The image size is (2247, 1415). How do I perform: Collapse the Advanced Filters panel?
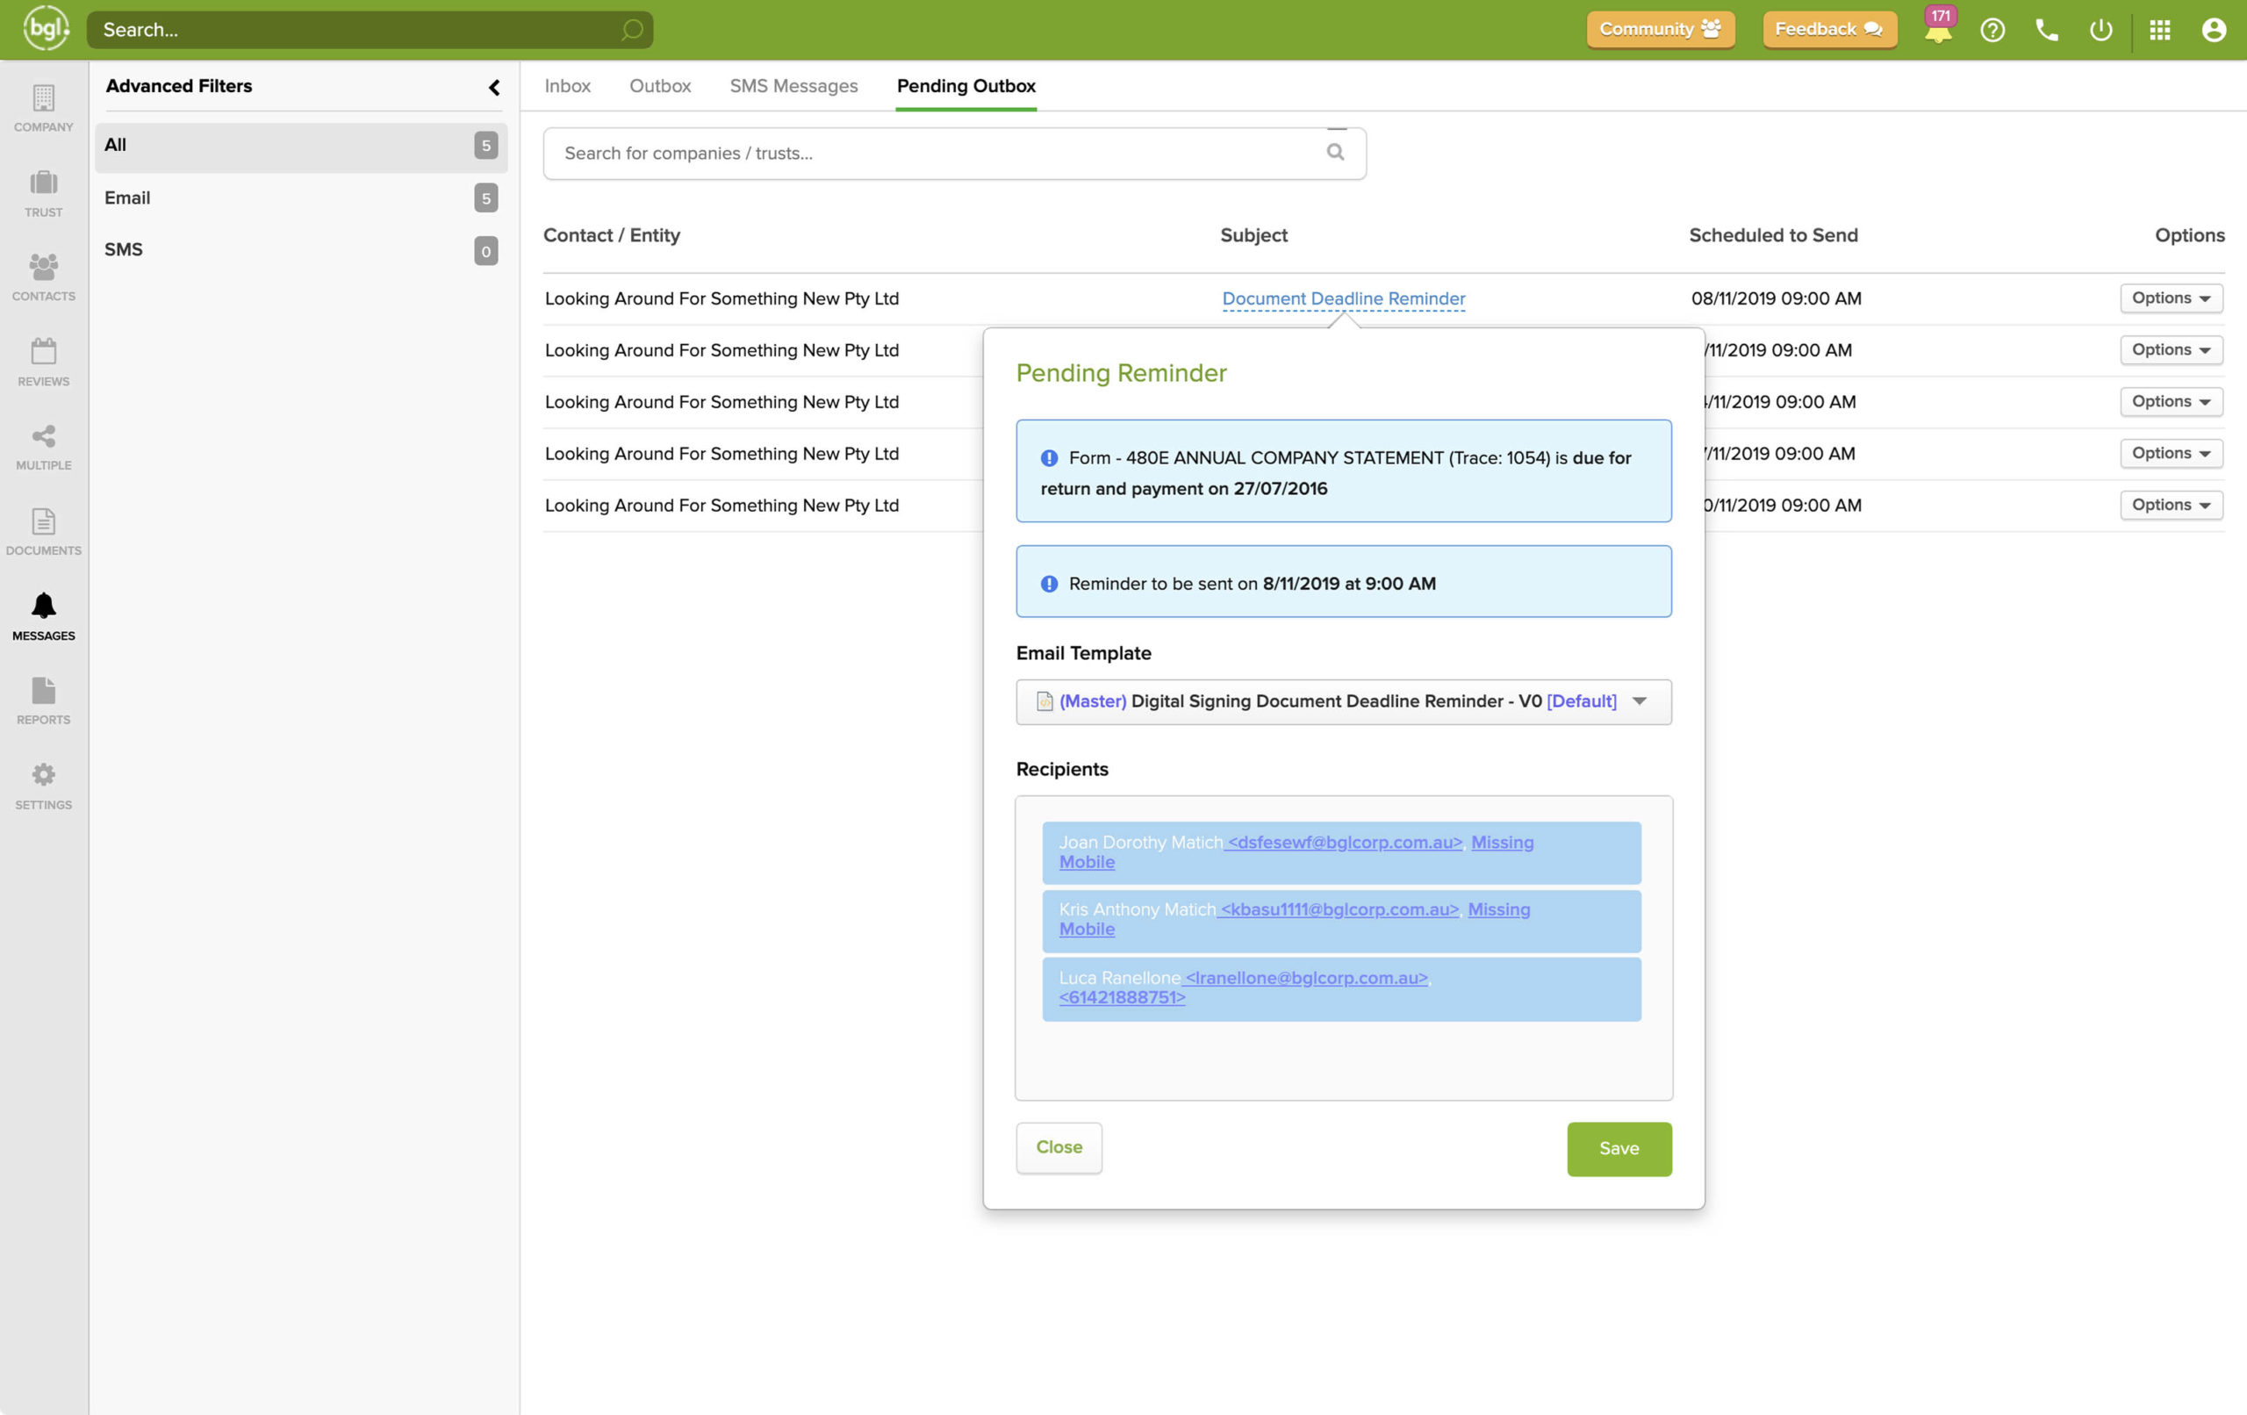click(x=493, y=87)
